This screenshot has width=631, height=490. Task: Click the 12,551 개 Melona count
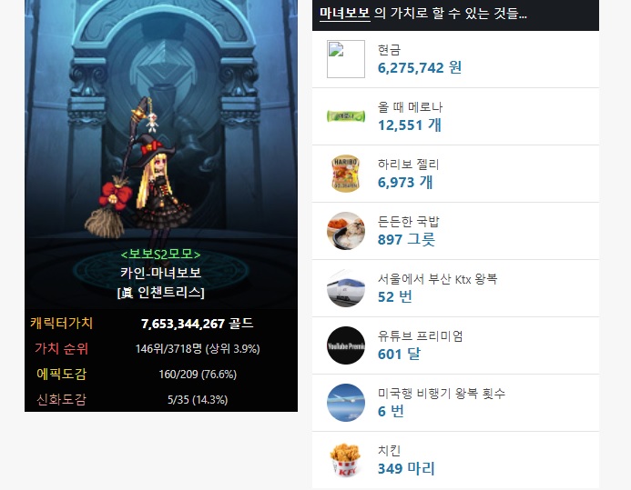[409, 125]
